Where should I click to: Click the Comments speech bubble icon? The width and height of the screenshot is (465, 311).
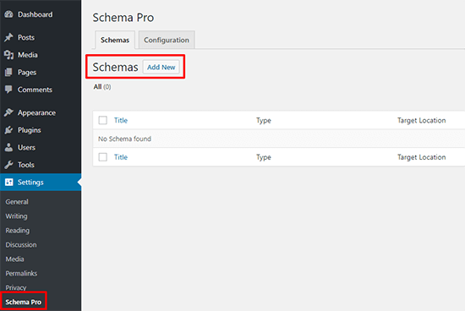9,90
